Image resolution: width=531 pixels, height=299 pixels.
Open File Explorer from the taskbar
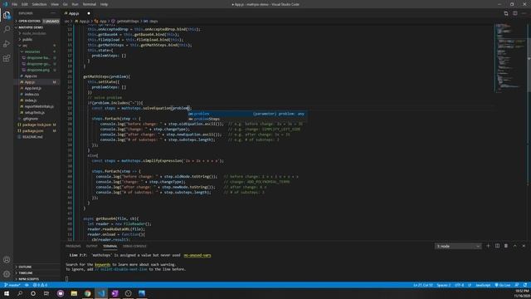point(74,293)
